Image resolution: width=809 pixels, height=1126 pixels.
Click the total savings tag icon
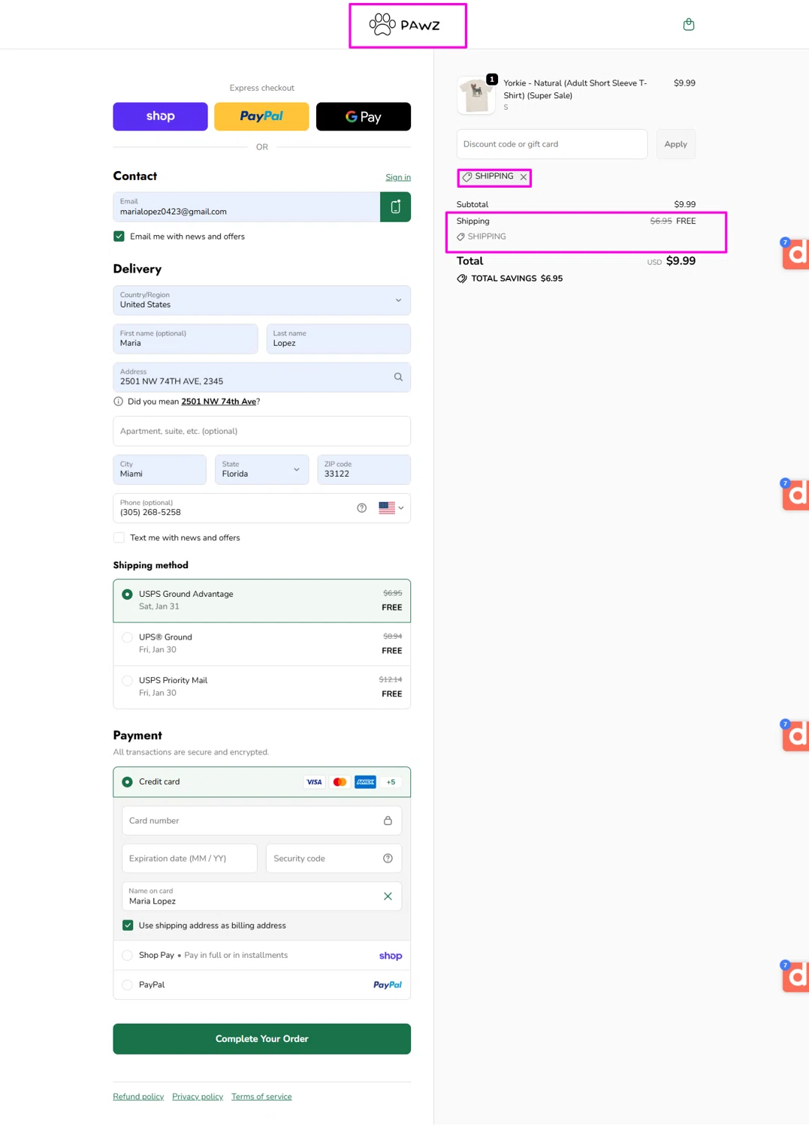462,278
